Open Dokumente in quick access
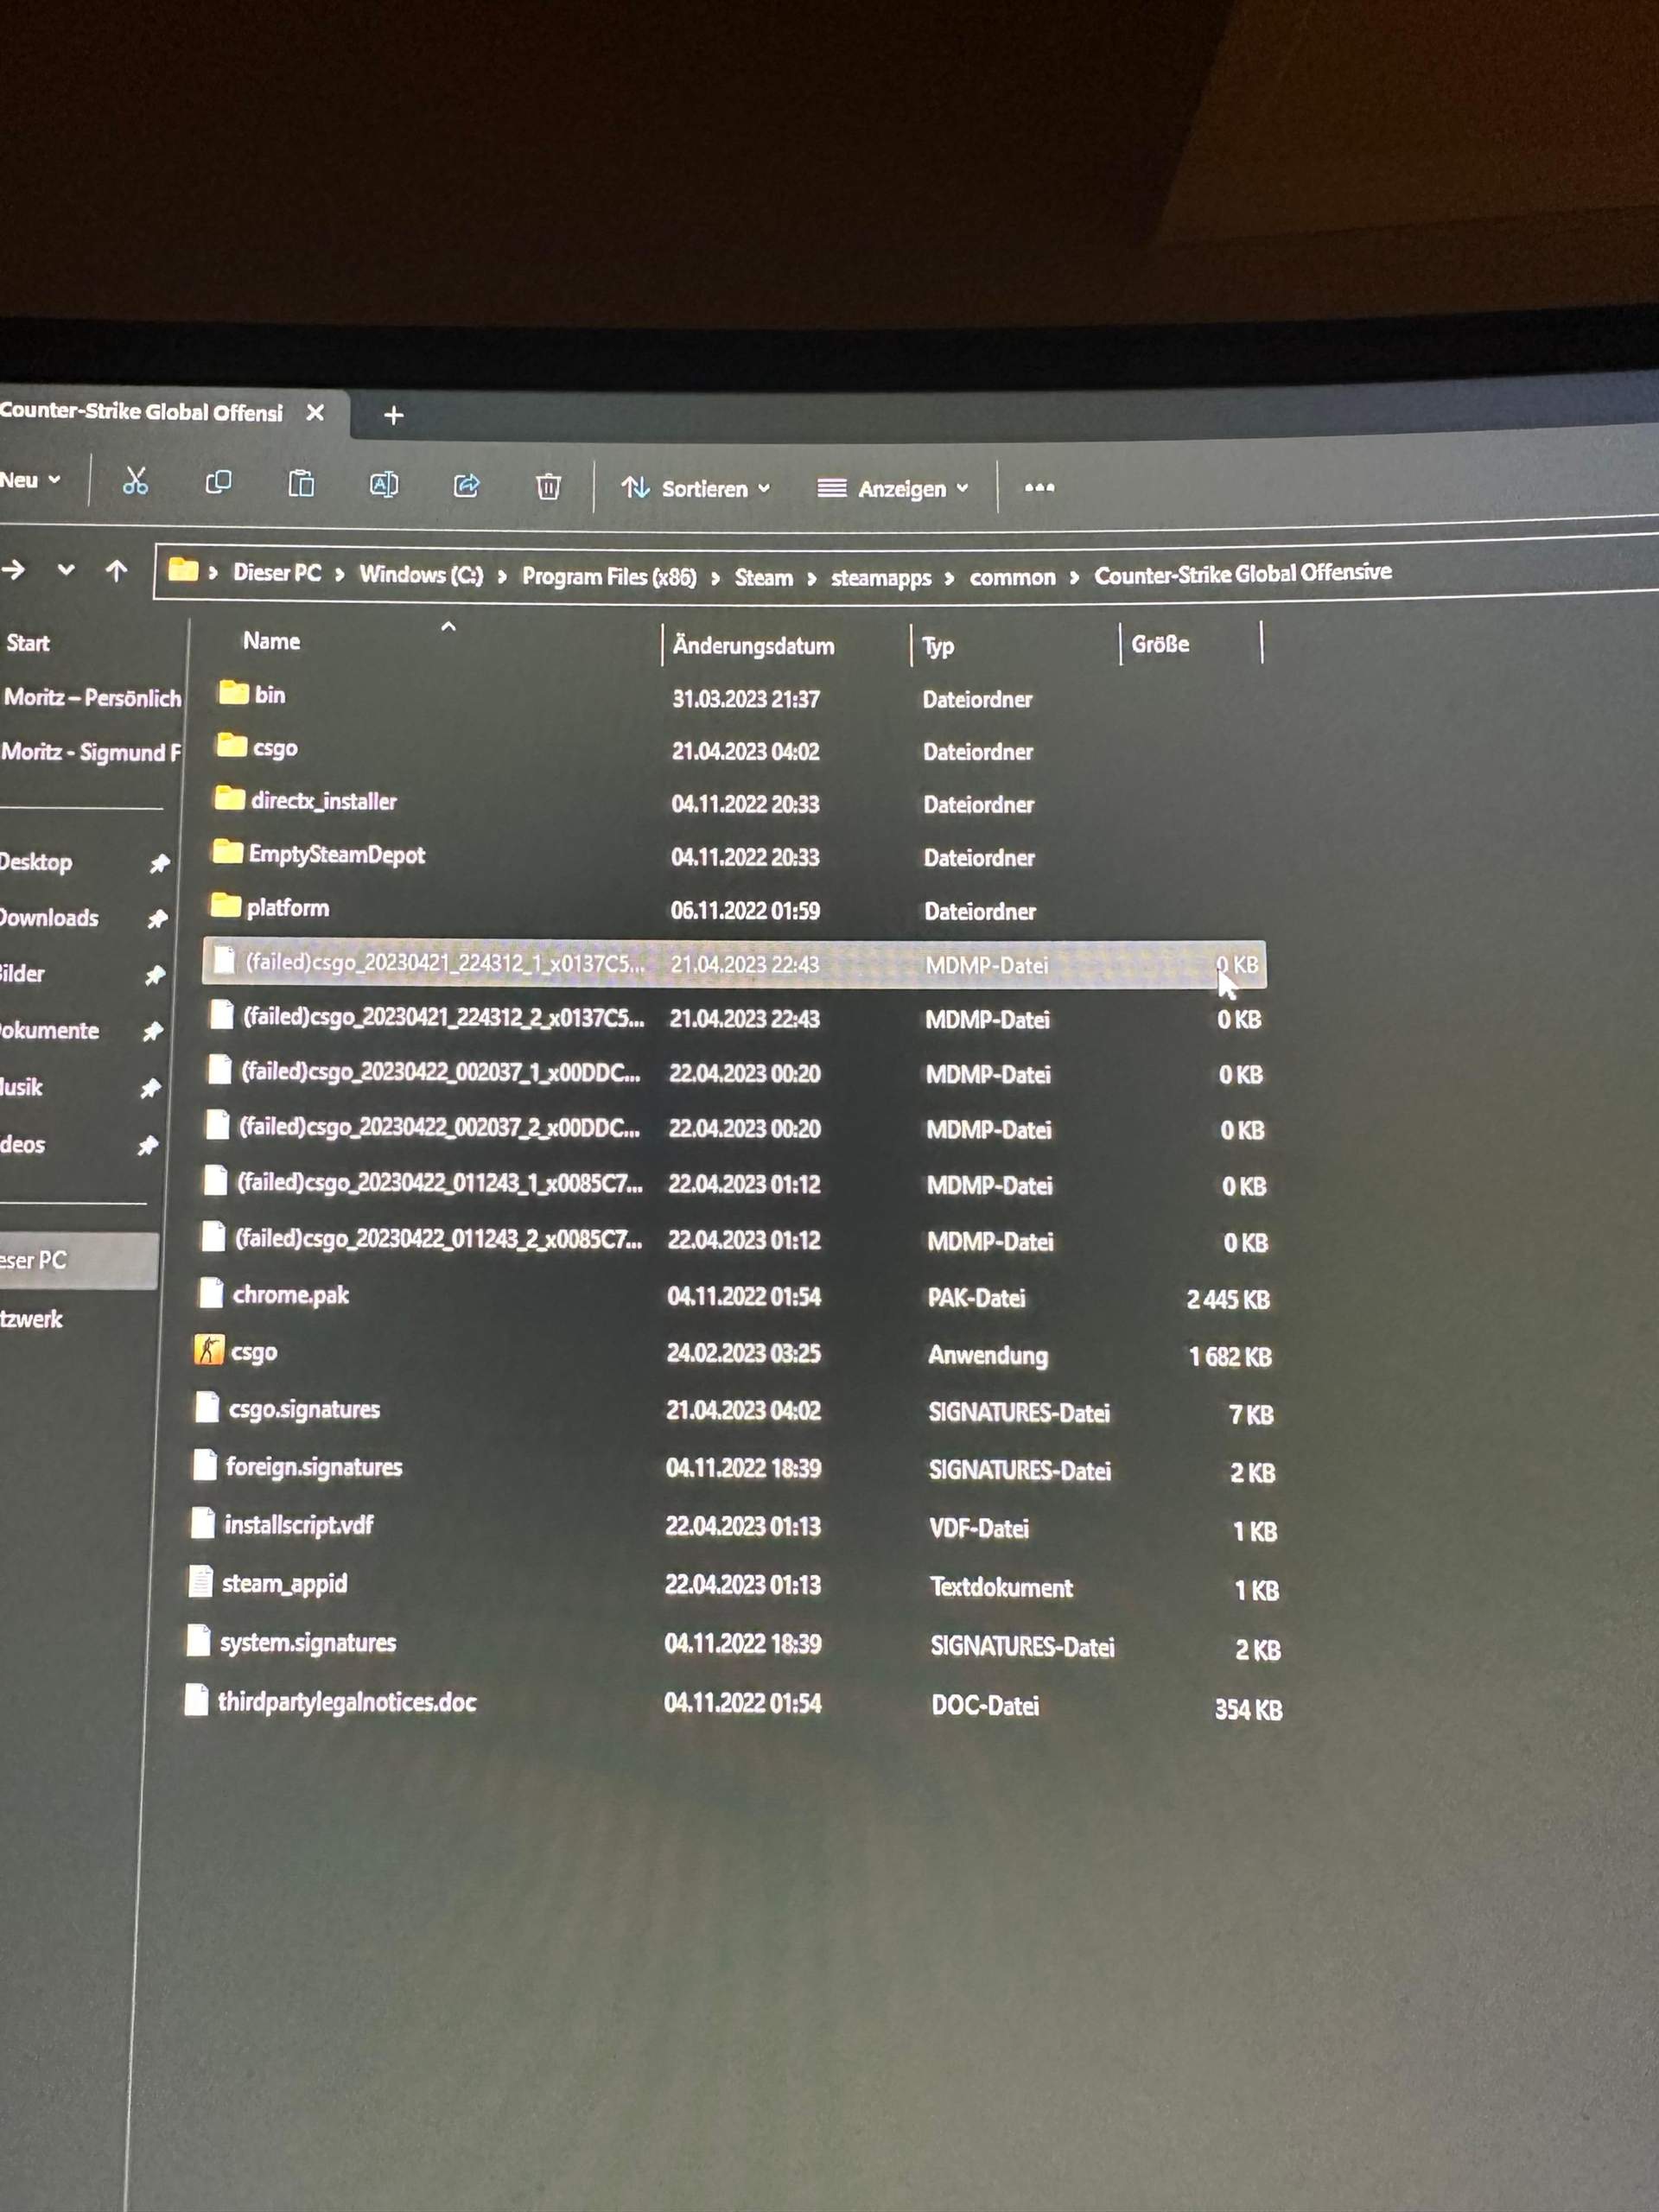The image size is (1659, 2212). coord(49,1030)
